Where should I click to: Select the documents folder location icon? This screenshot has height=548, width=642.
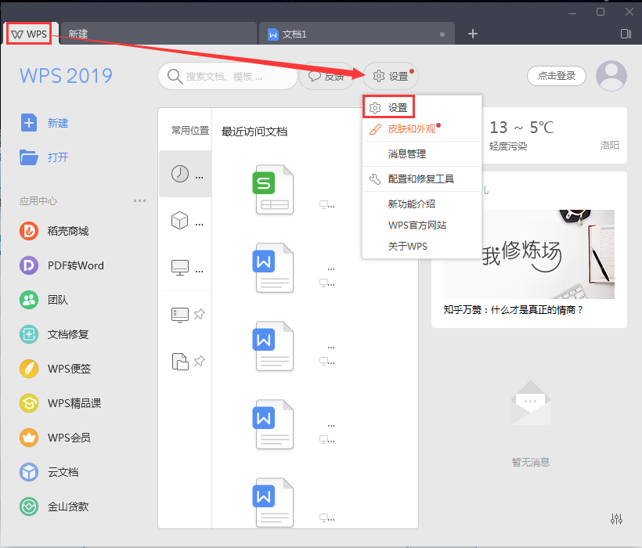[180, 362]
